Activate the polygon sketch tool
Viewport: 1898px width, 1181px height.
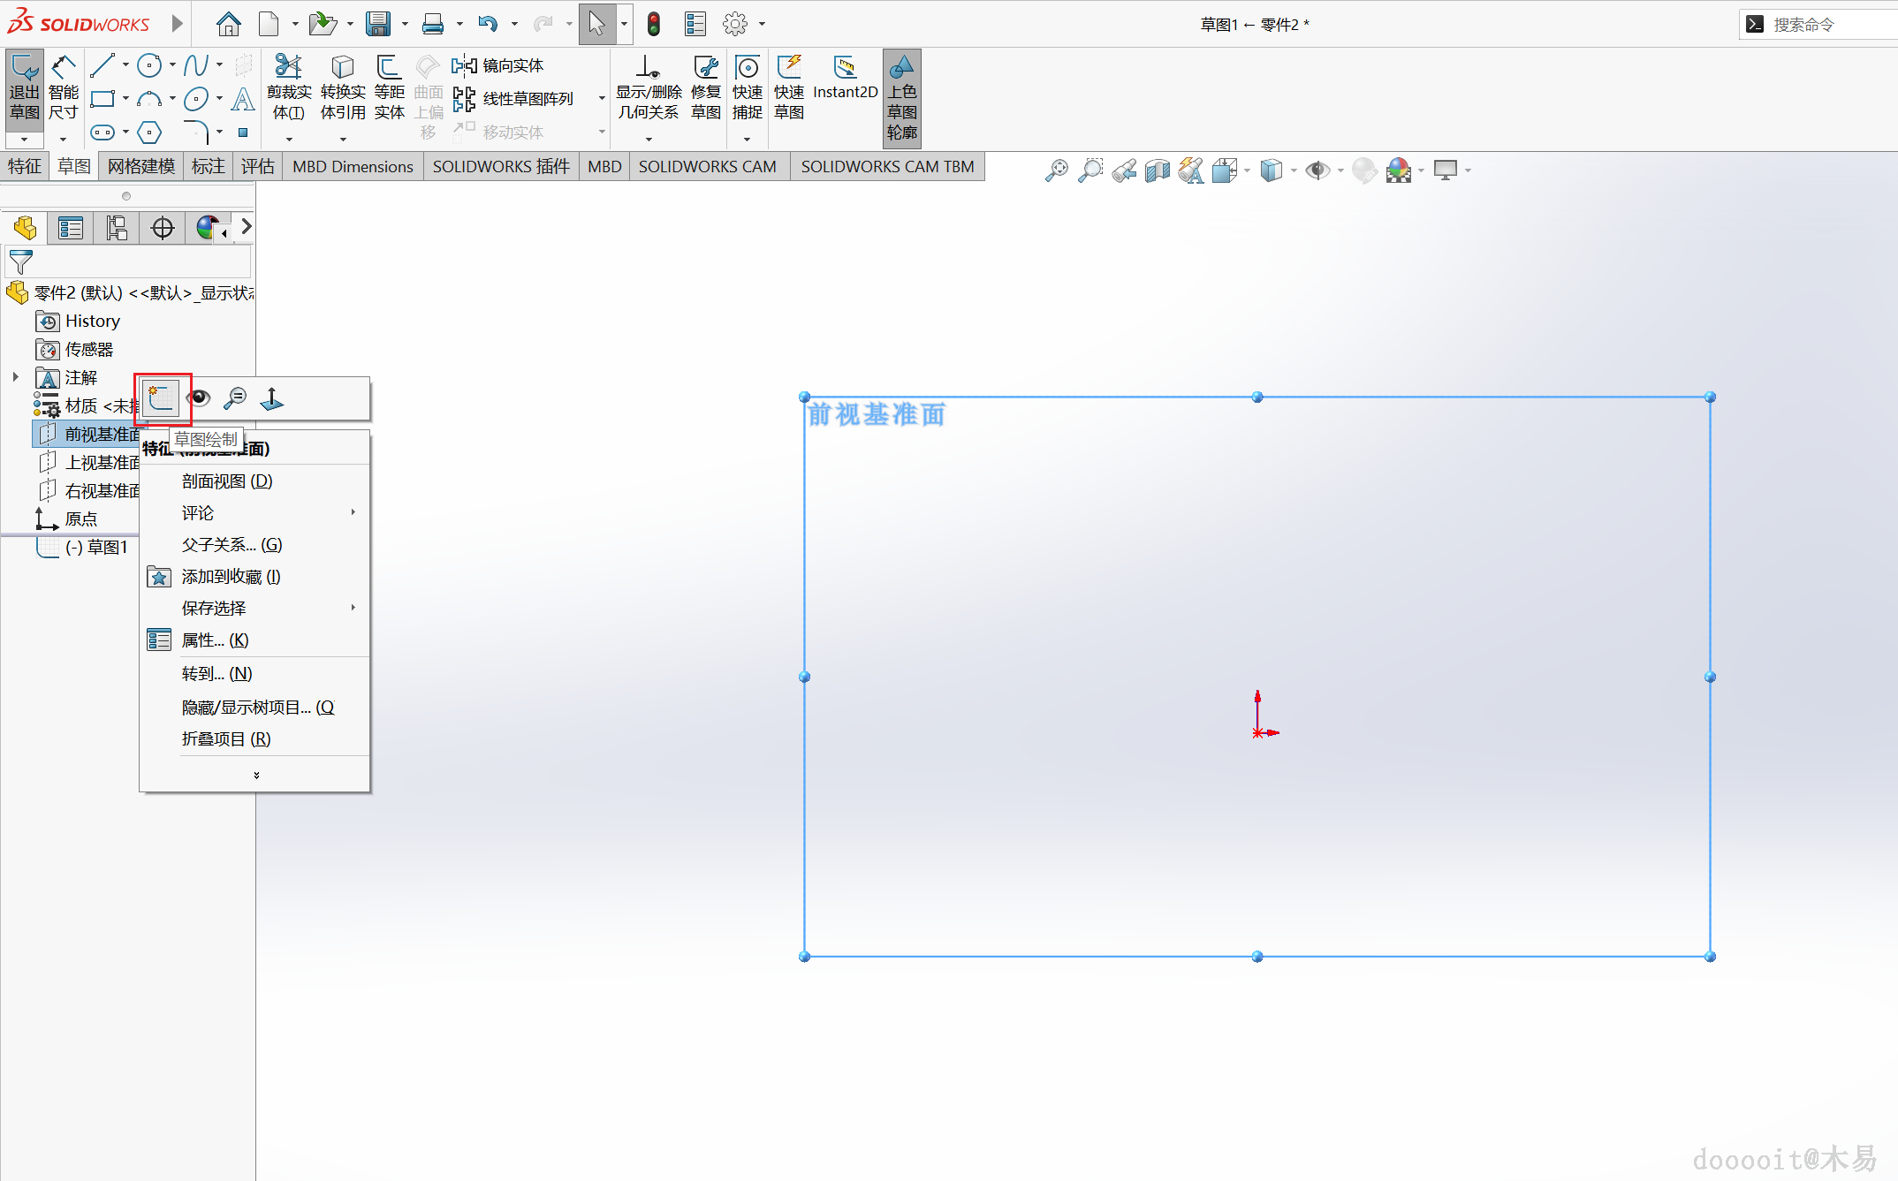point(149,132)
